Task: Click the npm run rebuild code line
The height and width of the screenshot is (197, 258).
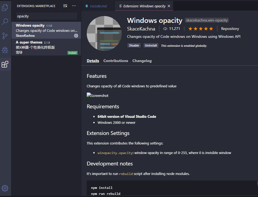Action: (x=106, y=194)
